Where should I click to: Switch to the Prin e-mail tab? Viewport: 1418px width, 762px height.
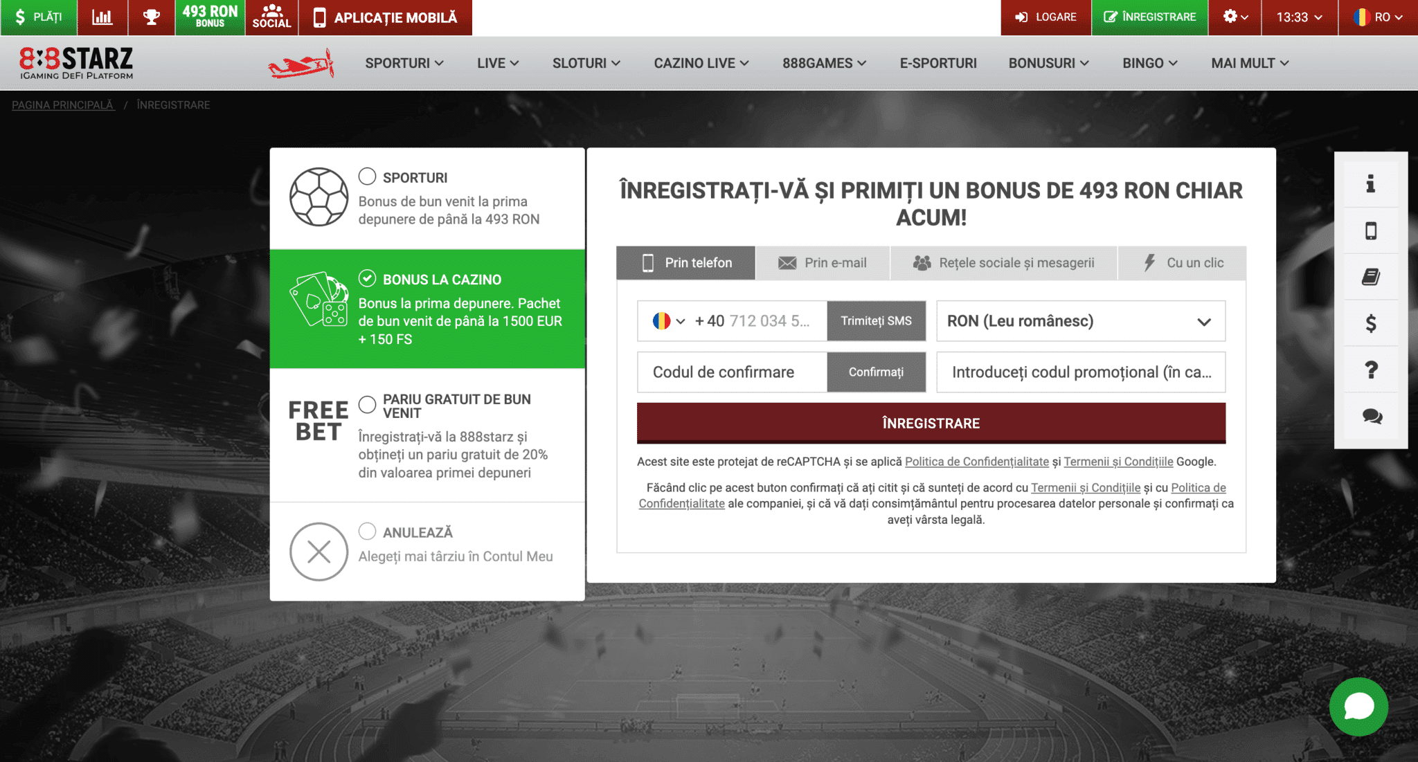823,263
